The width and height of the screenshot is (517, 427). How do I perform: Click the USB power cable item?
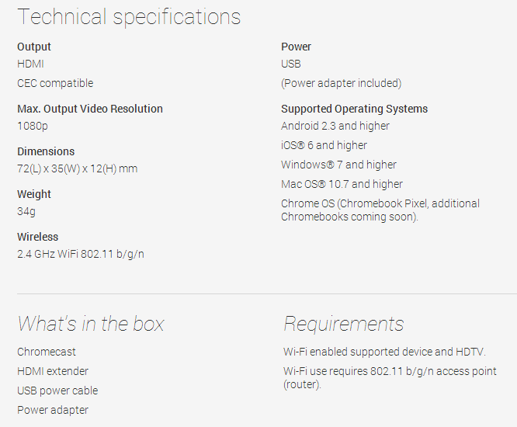[x=57, y=391]
